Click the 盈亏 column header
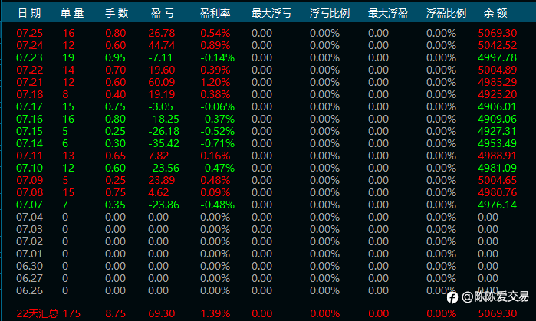The image size is (536, 321). 163,13
